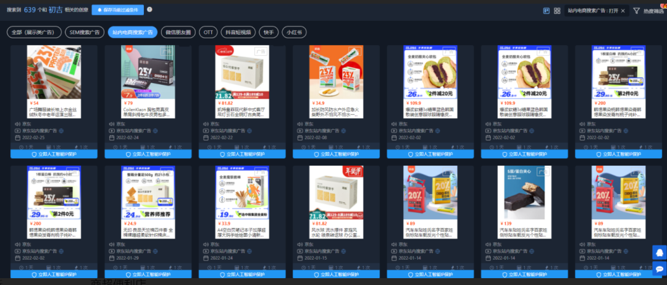Click calendar icon next to 2022-02-08

300,138
